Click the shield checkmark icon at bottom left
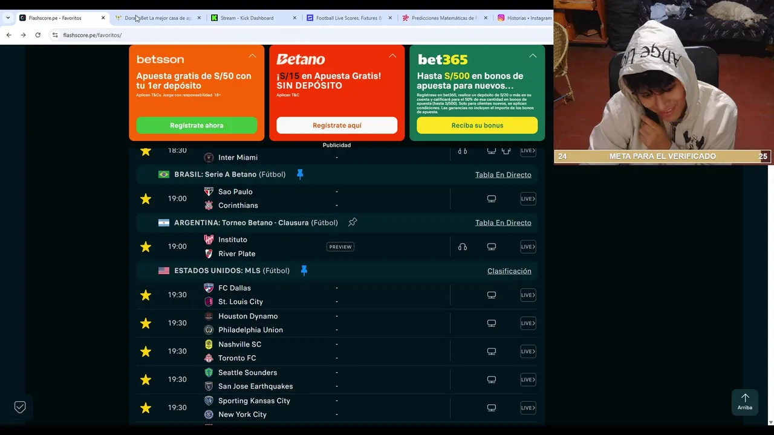Image resolution: width=774 pixels, height=435 pixels. coord(20,407)
